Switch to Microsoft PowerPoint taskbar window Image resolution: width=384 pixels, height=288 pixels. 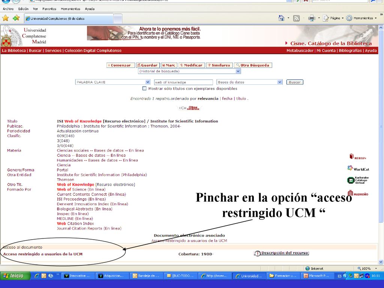pyautogui.click(x=317, y=276)
